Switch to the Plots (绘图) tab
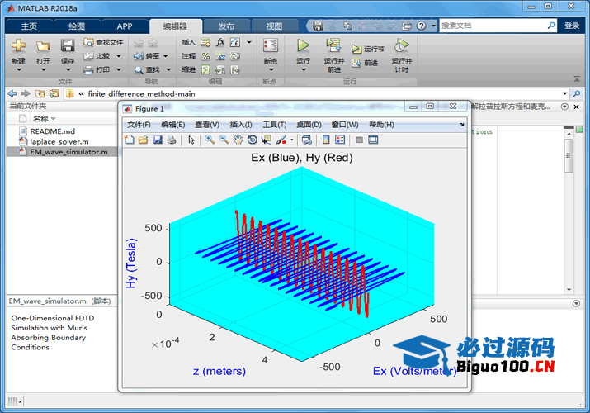The height and width of the screenshot is (413, 590). (x=77, y=26)
